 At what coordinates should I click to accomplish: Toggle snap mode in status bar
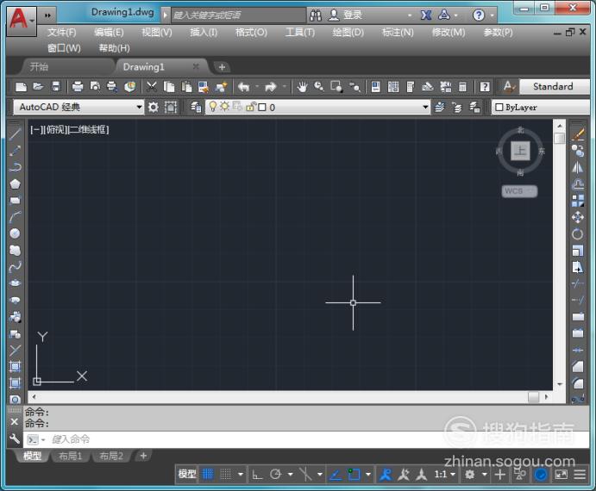(x=225, y=474)
